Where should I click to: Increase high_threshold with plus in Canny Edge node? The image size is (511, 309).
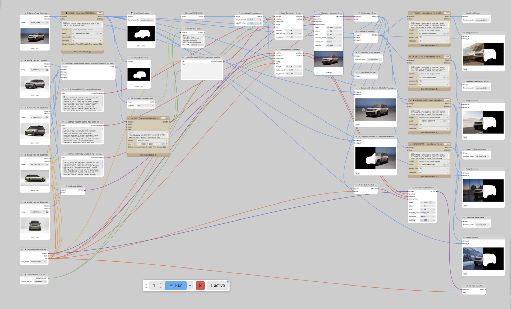pyautogui.click(x=260, y=23)
